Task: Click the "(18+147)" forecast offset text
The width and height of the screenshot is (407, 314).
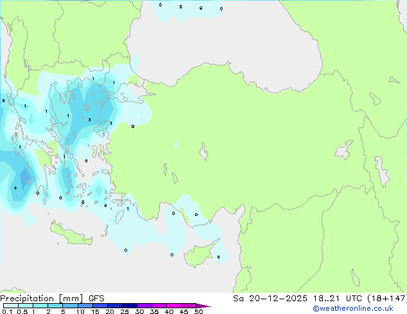Action: (386, 299)
